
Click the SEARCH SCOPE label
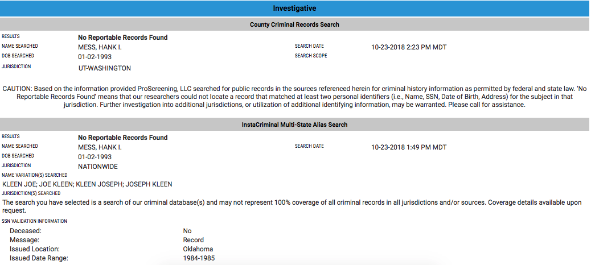pyautogui.click(x=311, y=56)
